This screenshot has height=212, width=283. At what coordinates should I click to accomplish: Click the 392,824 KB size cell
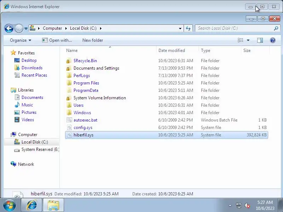coord(256,135)
